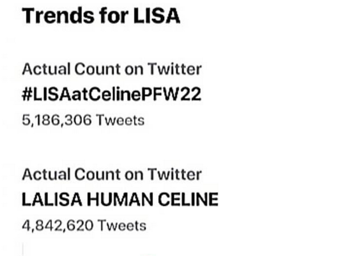
Task: Open the LALISA HUMAN CELINE trend
Action: pos(120,199)
